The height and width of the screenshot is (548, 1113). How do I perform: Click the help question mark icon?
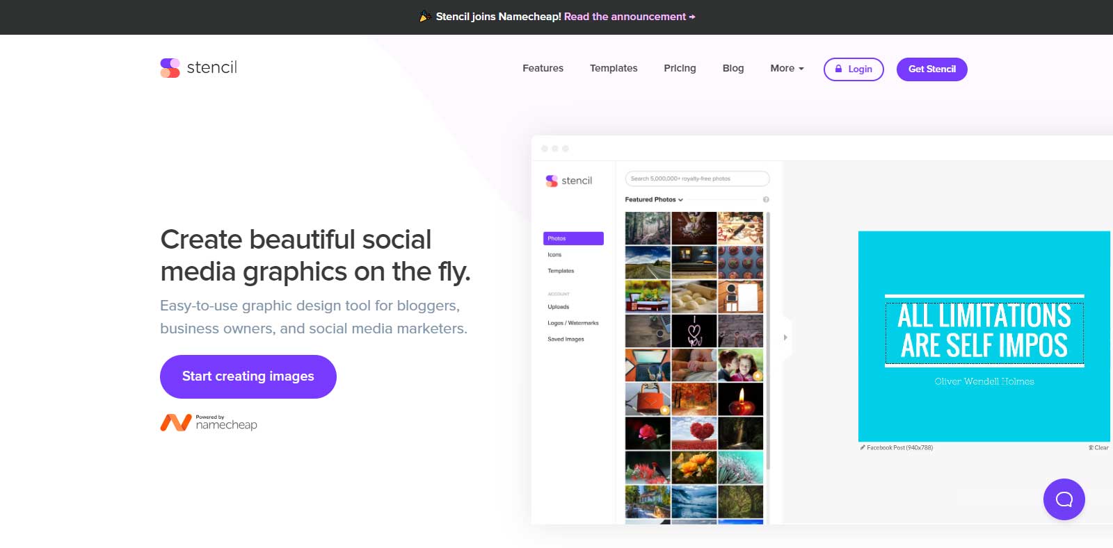(766, 199)
